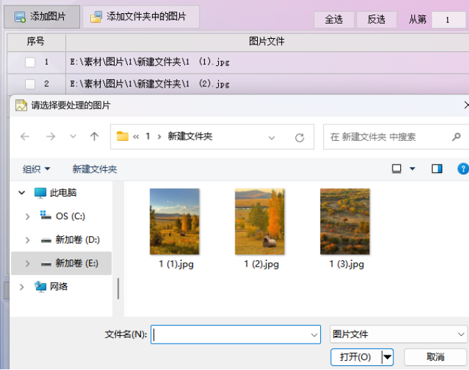
Task: Open the address bar history dropdown
Action: 272,137
